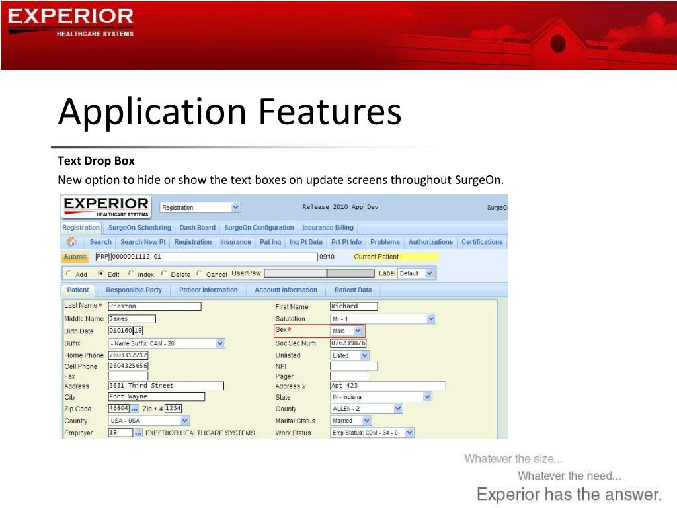Open the Dash Board tab
677x508 pixels.
197,228
